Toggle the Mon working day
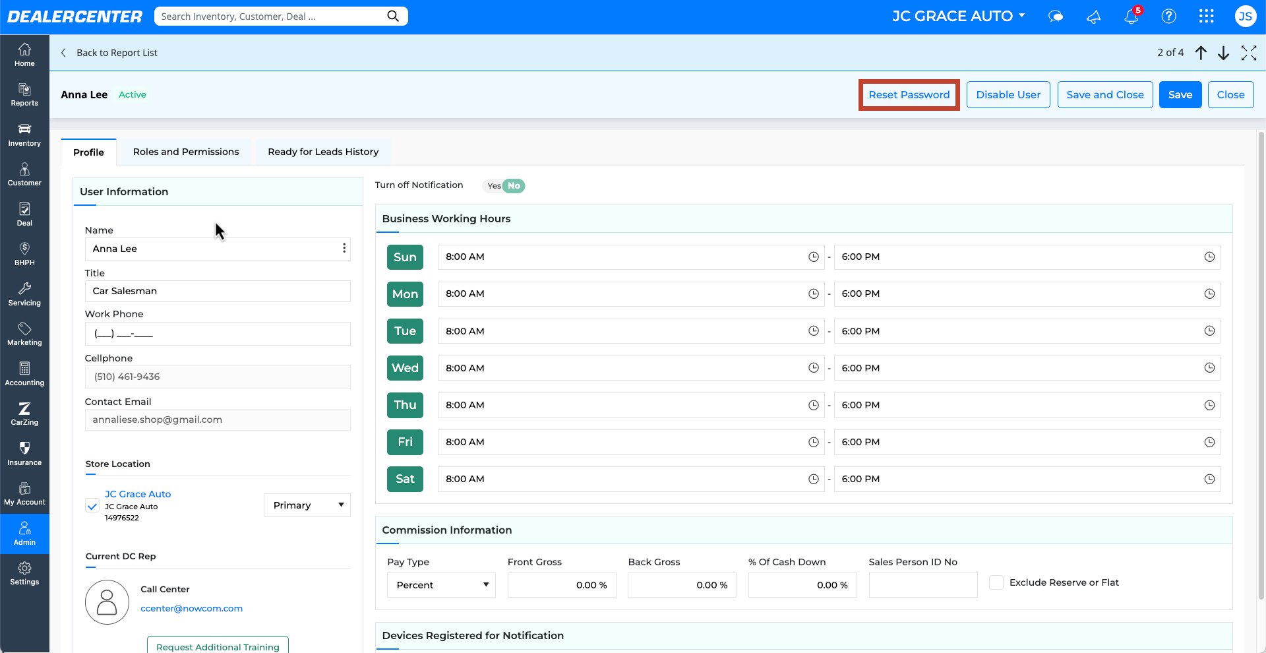 [405, 294]
